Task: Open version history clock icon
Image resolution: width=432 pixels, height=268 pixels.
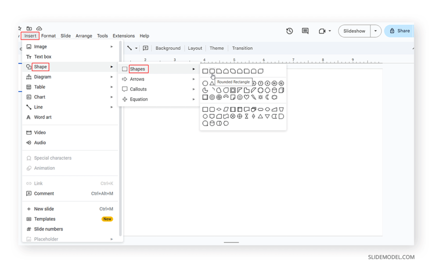Action: [289, 31]
